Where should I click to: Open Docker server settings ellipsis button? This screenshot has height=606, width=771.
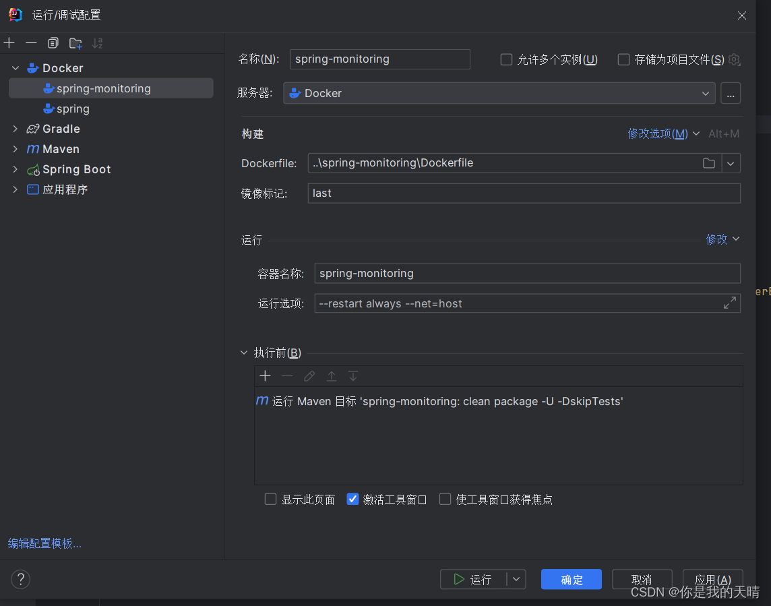point(730,93)
